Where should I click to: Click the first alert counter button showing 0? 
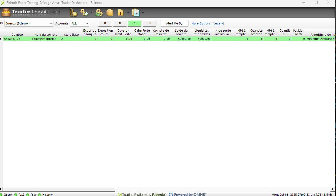click(x=105, y=23)
